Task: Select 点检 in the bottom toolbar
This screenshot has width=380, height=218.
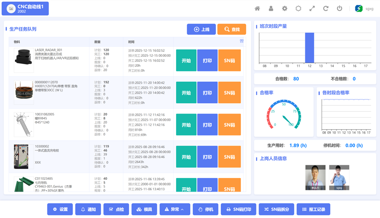Action: point(116,209)
